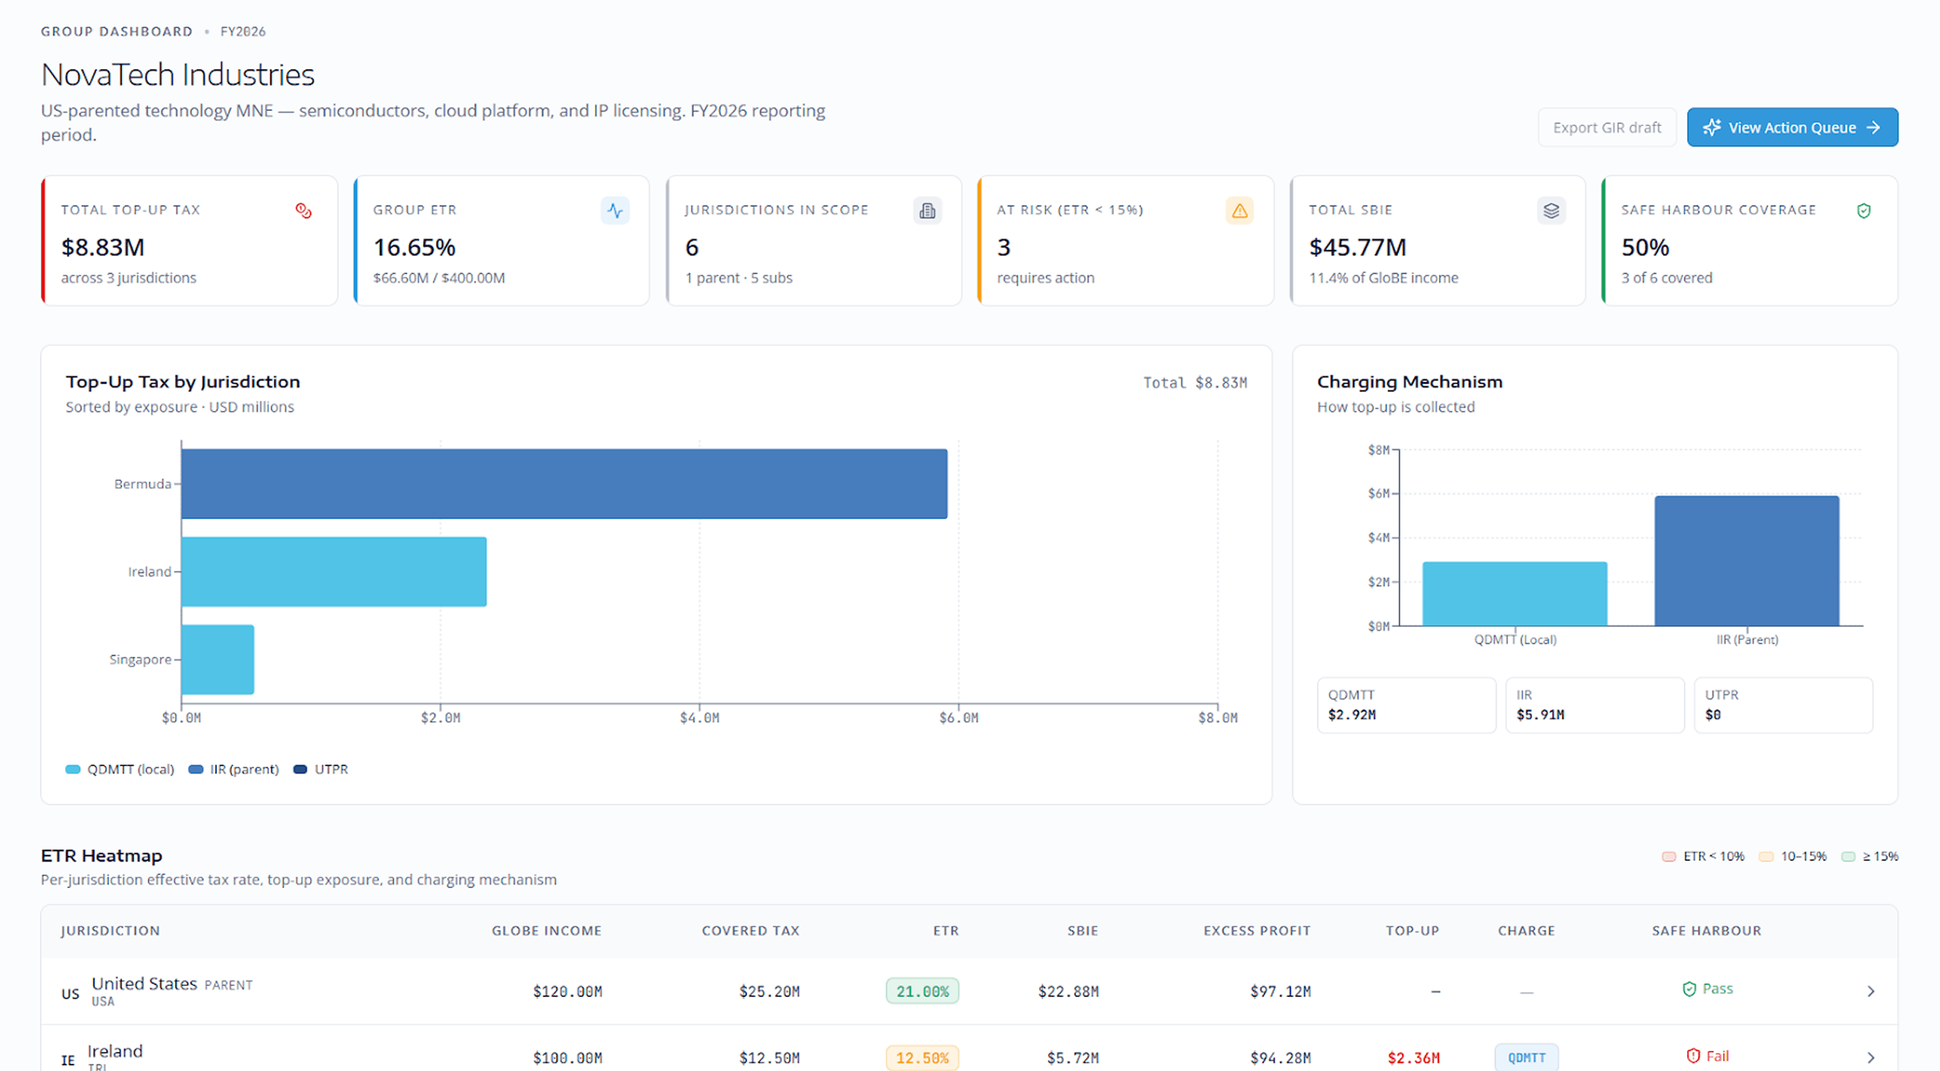The height and width of the screenshot is (1071, 1940).
Task: Click the sparkle icon on View Action Queue
Action: [x=1711, y=128]
